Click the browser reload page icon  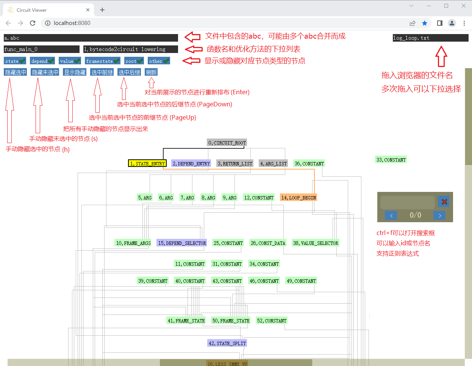(33, 23)
